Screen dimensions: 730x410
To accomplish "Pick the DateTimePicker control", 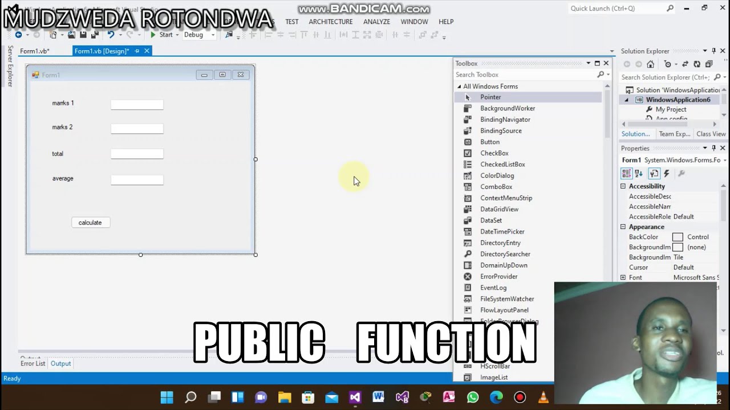I will coord(528,232).
